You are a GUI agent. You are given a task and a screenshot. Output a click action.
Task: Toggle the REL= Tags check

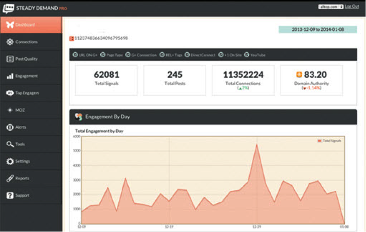(x=162, y=55)
